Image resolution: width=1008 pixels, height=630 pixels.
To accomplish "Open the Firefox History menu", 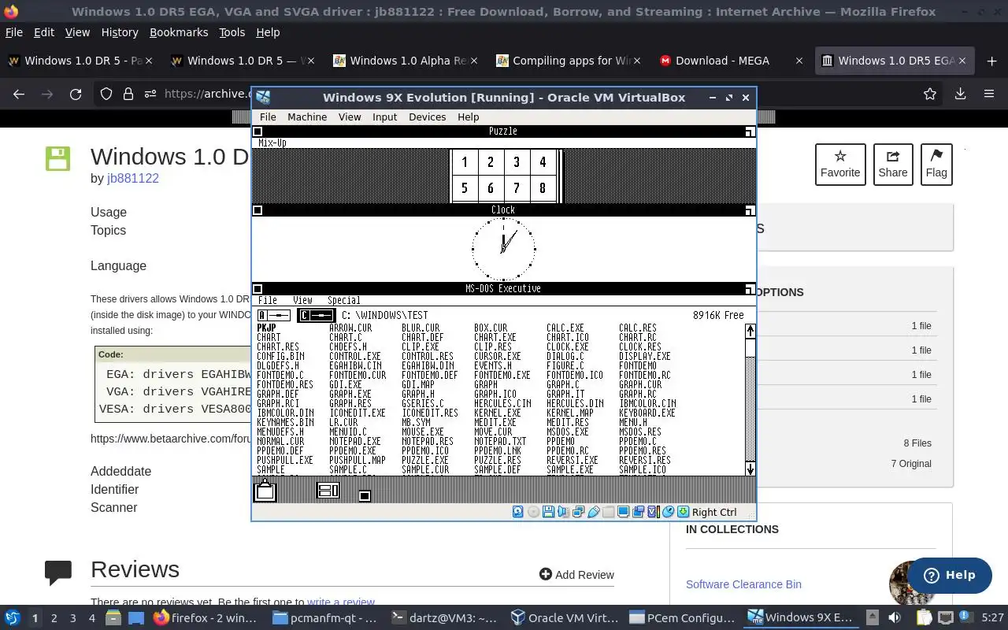I will pos(120,32).
